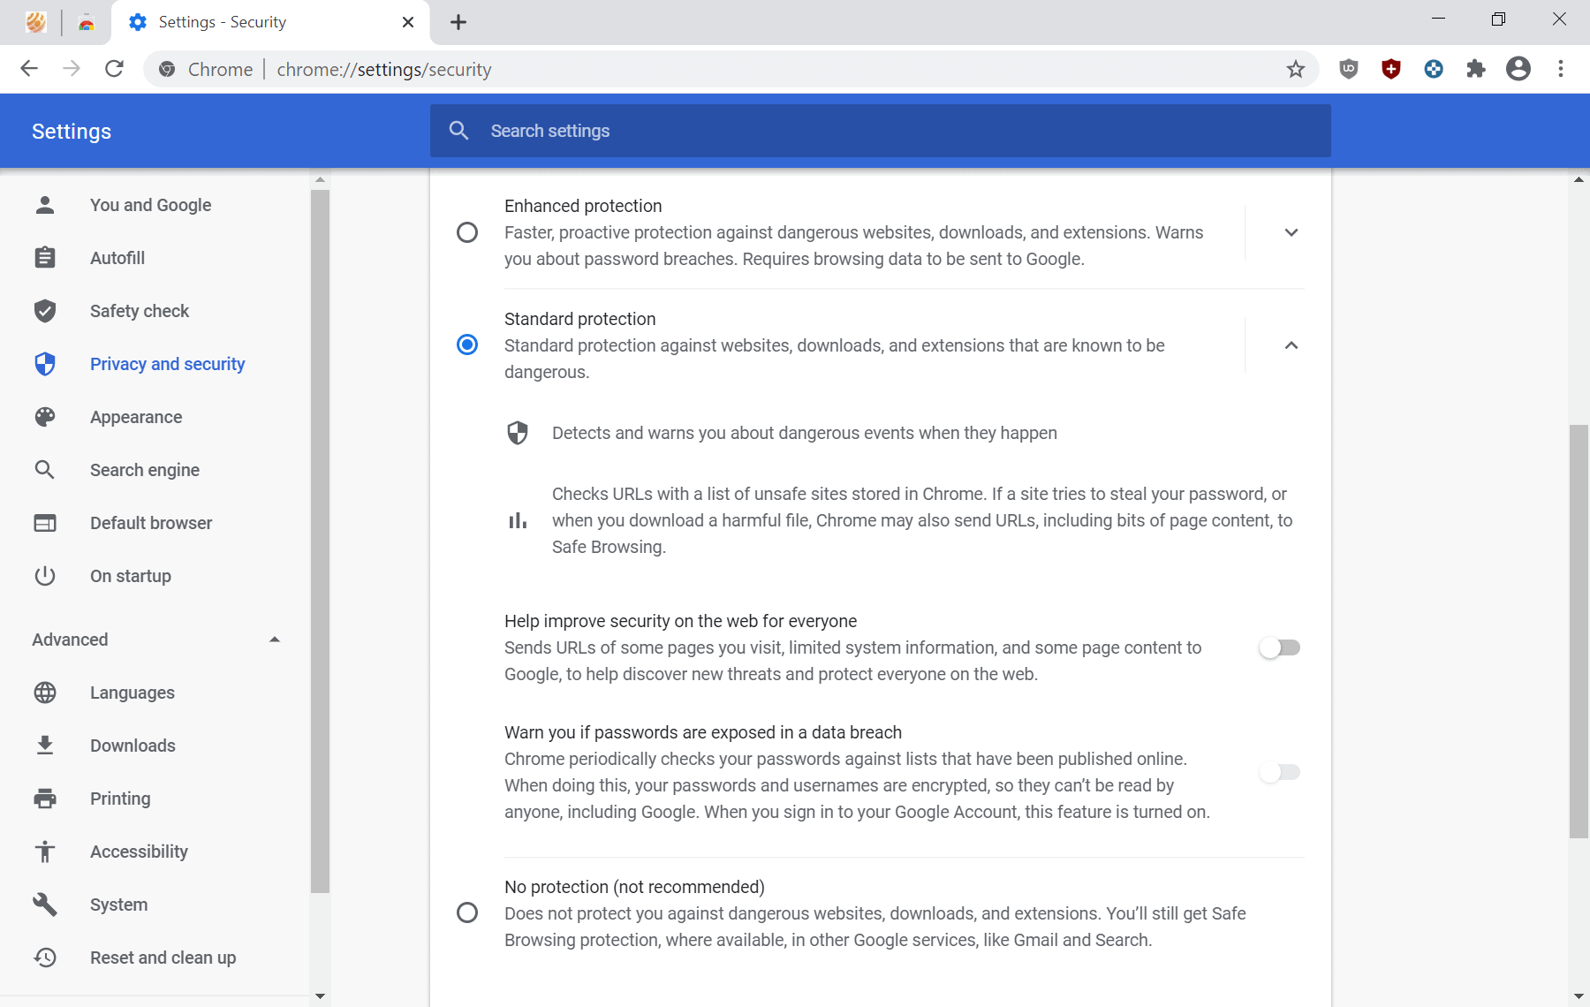Select the On startup power icon
1590x1007 pixels.
click(45, 576)
